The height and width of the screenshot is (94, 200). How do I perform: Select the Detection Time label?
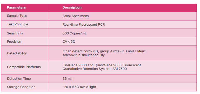pyautogui.click(x=19, y=79)
